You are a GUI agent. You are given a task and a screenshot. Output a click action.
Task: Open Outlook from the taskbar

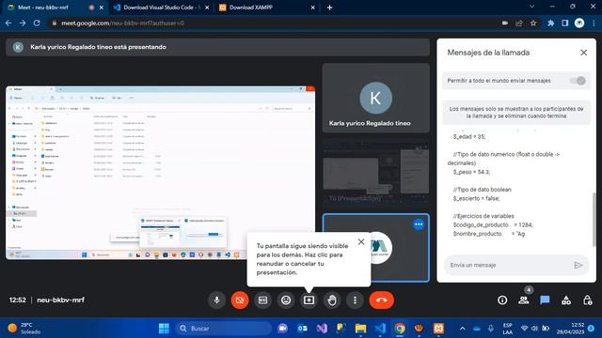(302, 329)
